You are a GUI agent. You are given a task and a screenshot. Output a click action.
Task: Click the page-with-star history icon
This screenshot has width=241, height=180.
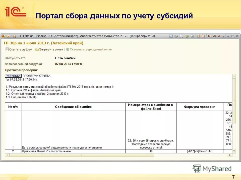(192, 36)
